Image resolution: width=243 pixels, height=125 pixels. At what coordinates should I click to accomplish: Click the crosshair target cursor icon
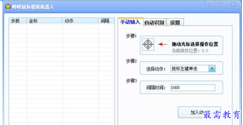[148, 44]
